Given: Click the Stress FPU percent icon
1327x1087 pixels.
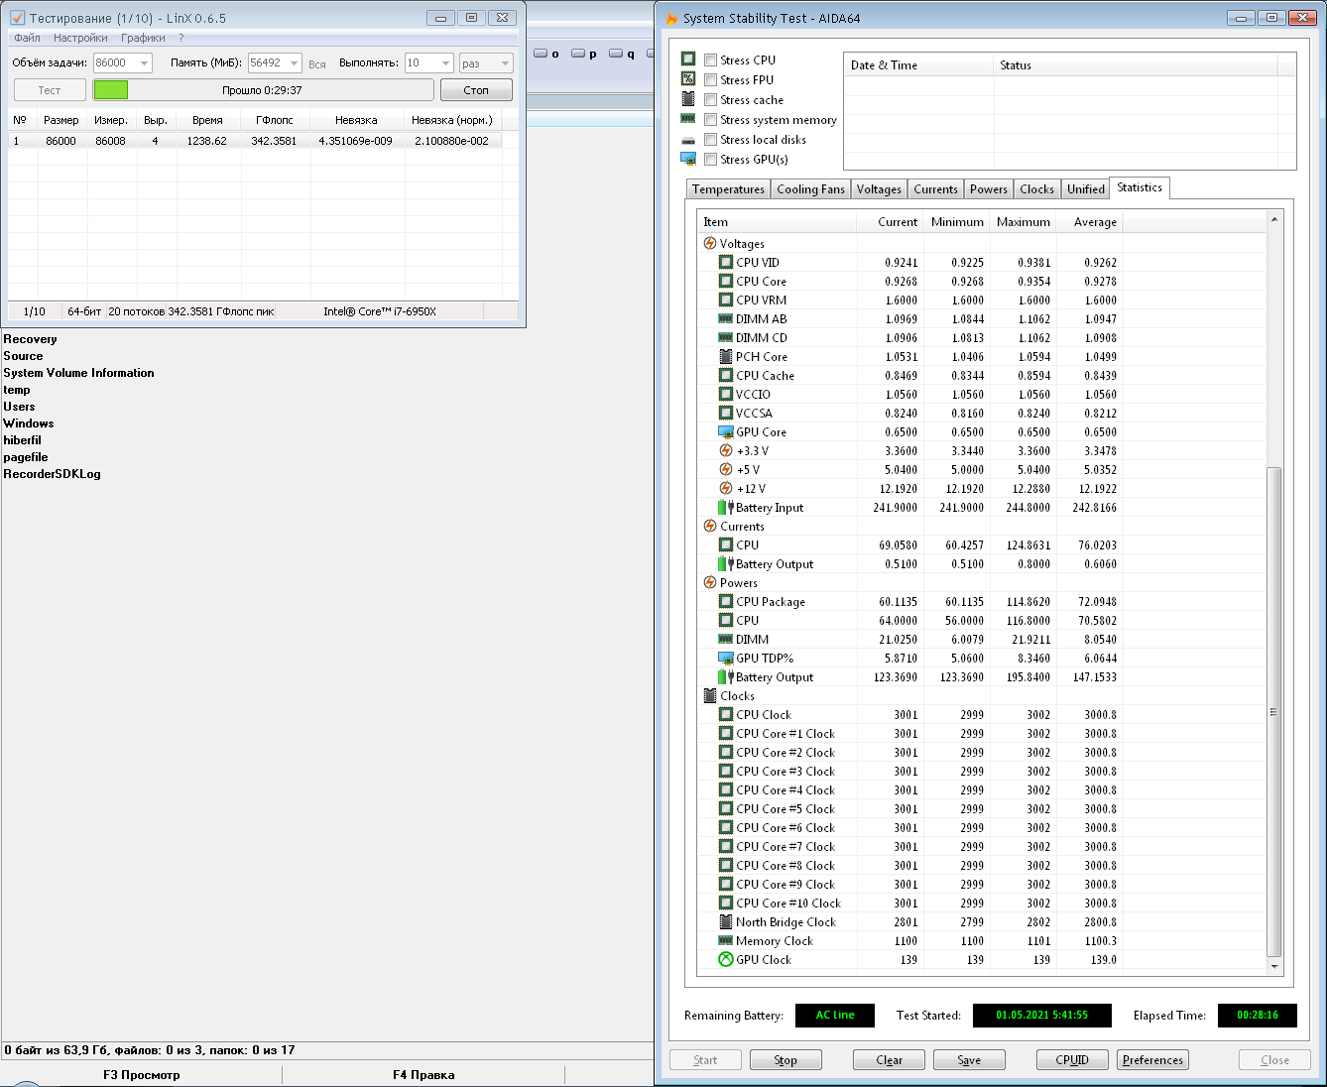Looking at the screenshot, I should click(688, 79).
